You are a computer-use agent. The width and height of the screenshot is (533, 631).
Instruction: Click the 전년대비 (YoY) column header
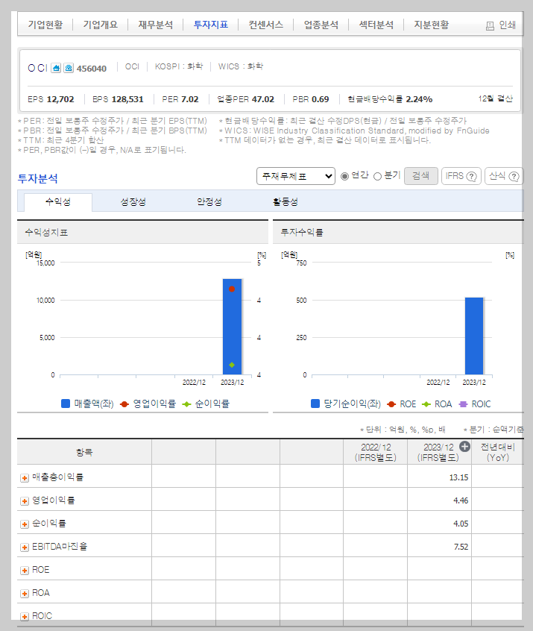(x=498, y=452)
